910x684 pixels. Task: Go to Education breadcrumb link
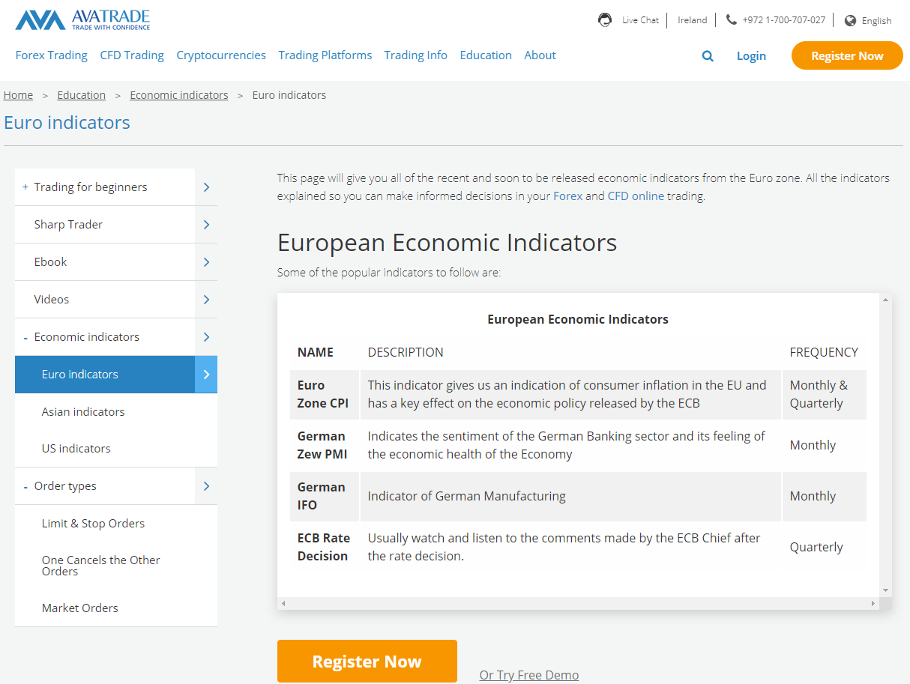pos(81,95)
